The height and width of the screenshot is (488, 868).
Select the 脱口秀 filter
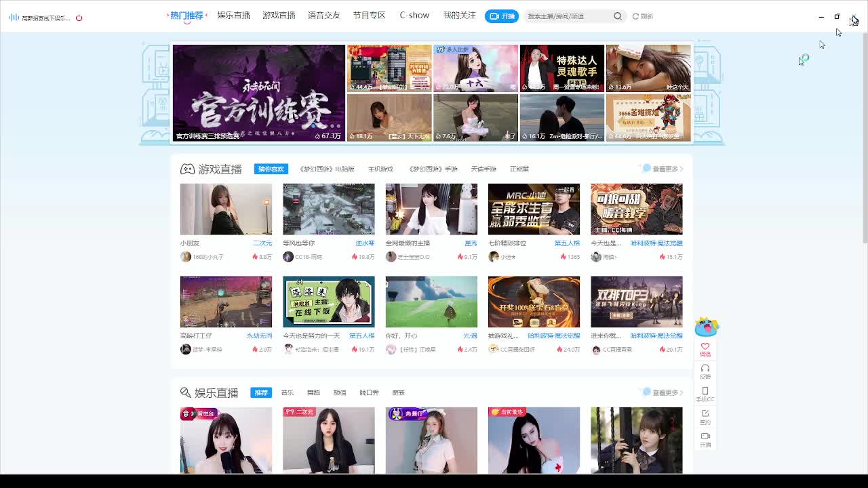click(369, 392)
